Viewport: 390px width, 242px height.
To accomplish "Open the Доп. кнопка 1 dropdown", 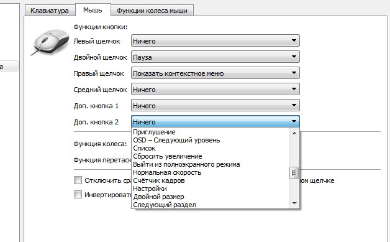I will tap(215, 105).
